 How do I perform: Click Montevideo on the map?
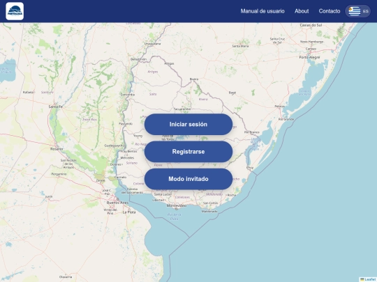tap(177, 205)
